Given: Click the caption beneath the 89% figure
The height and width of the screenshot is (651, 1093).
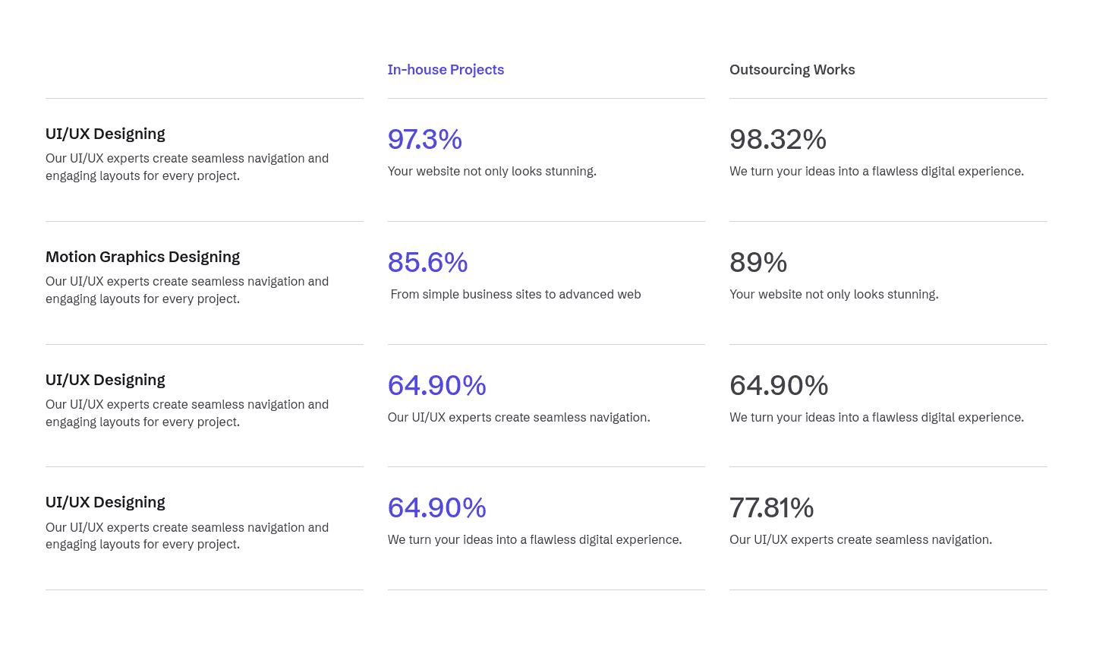Looking at the screenshot, I should tap(833, 295).
